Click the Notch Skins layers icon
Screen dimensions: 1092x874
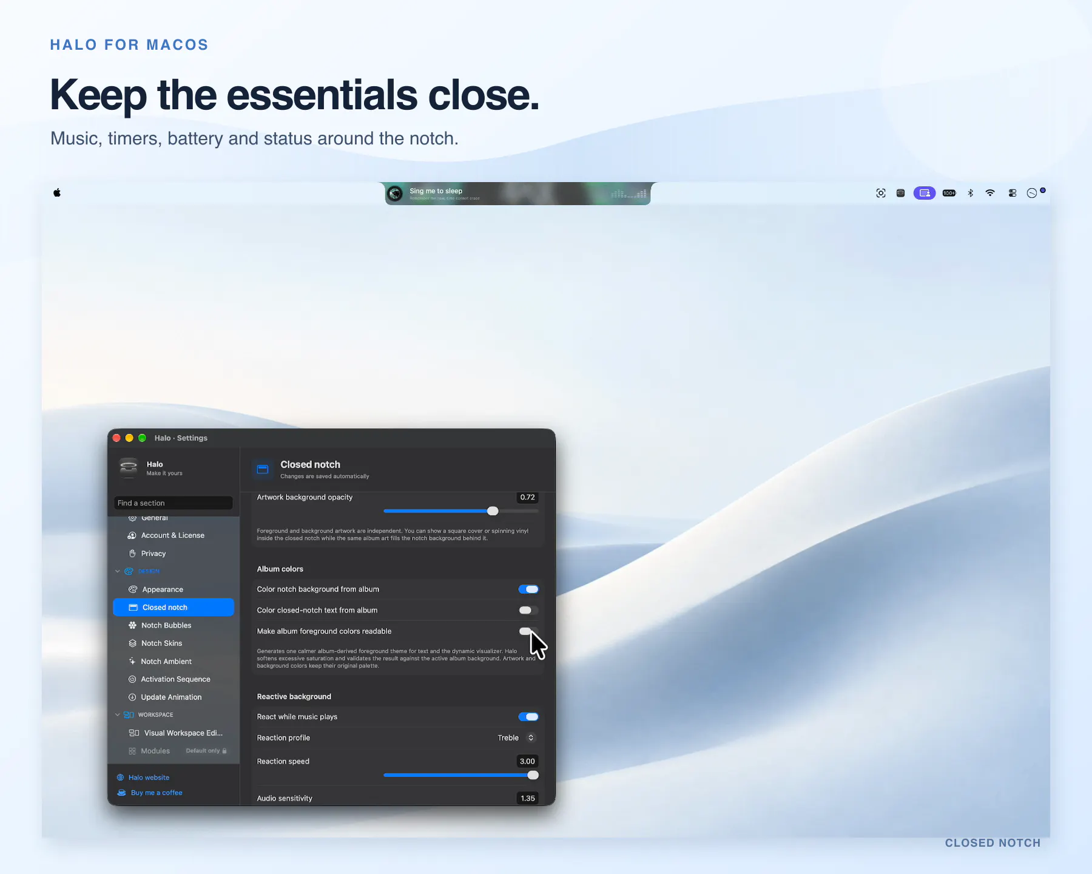point(132,643)
